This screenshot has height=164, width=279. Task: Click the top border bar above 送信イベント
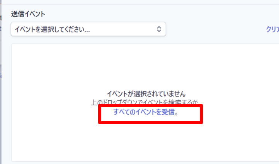(x=139, y=2)
